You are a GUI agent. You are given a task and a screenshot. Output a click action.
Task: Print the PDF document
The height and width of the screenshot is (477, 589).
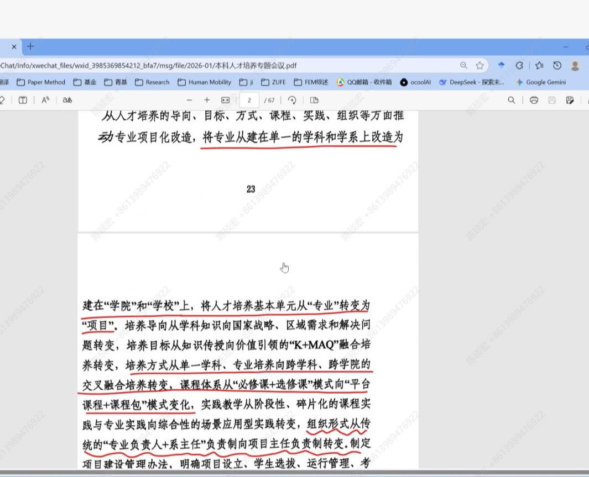click(x=534, y=100)
